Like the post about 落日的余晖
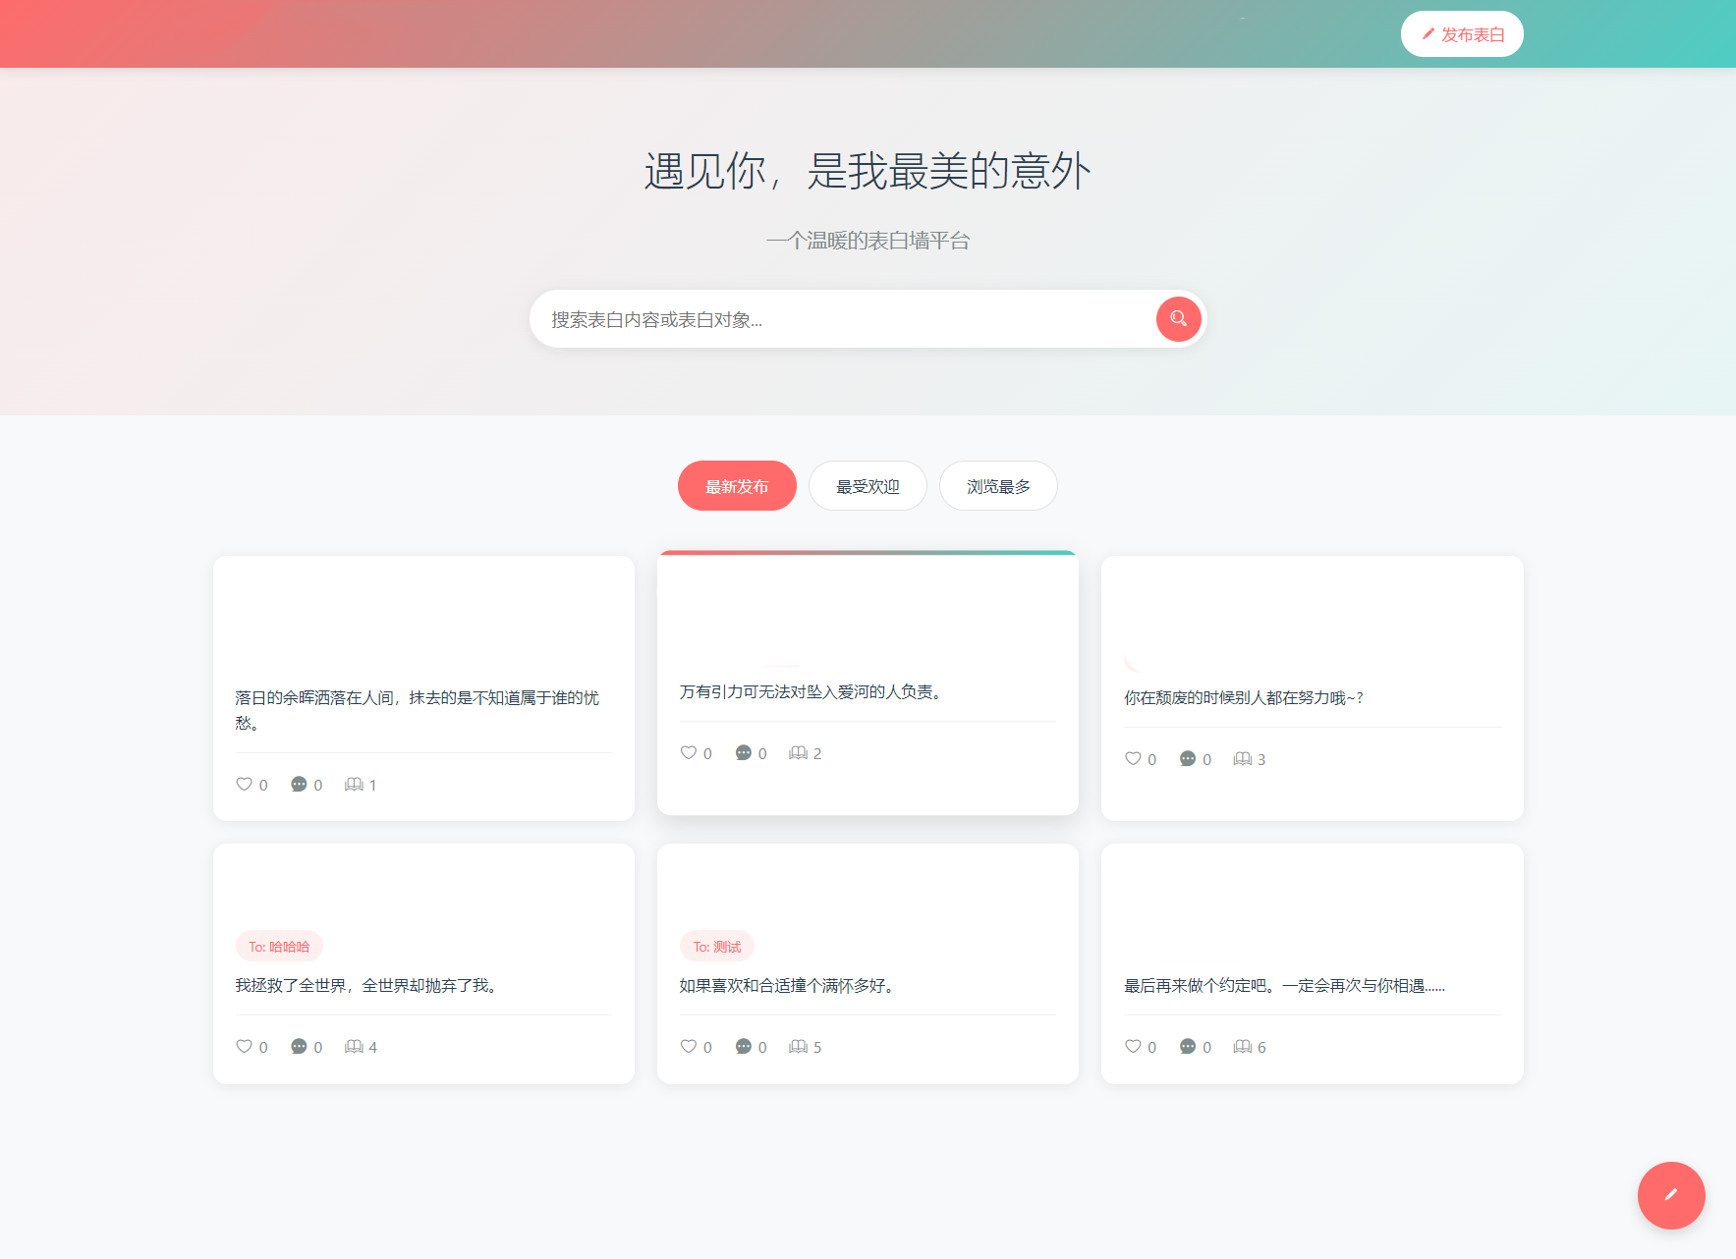1736x1259 pixels. (x=245, y=784)
